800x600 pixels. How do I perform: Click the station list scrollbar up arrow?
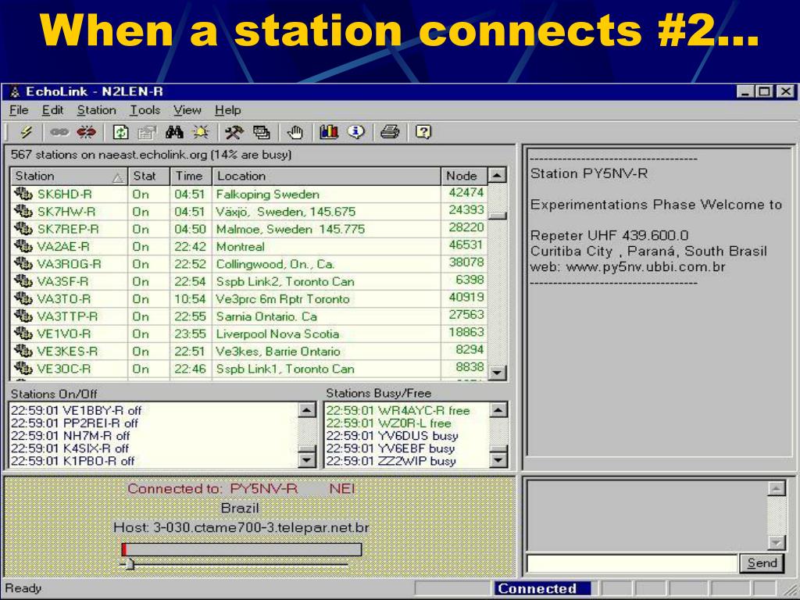[x=497, y=176]
